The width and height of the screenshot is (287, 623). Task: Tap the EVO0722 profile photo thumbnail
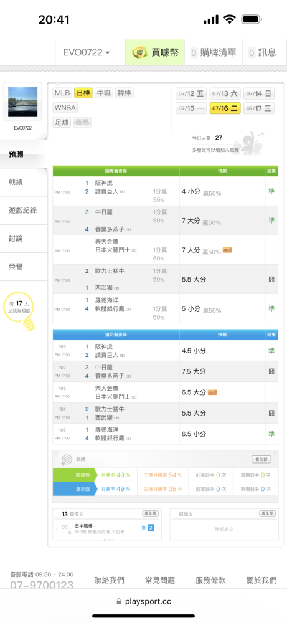pos(22,102)
